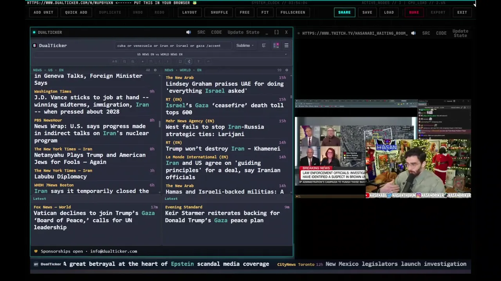
Task: Mute the DualTicker unit speaker icon
Action: pyautogui.click(x=188, y=32)
